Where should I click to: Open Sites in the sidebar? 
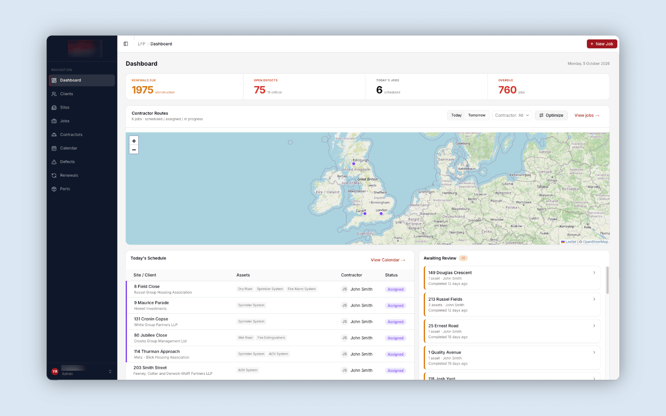(82, 107)
